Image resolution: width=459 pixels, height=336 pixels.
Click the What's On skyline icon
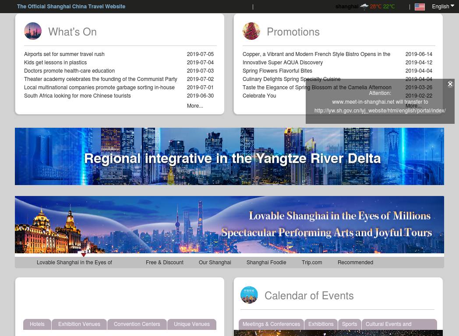click(33, 31)
